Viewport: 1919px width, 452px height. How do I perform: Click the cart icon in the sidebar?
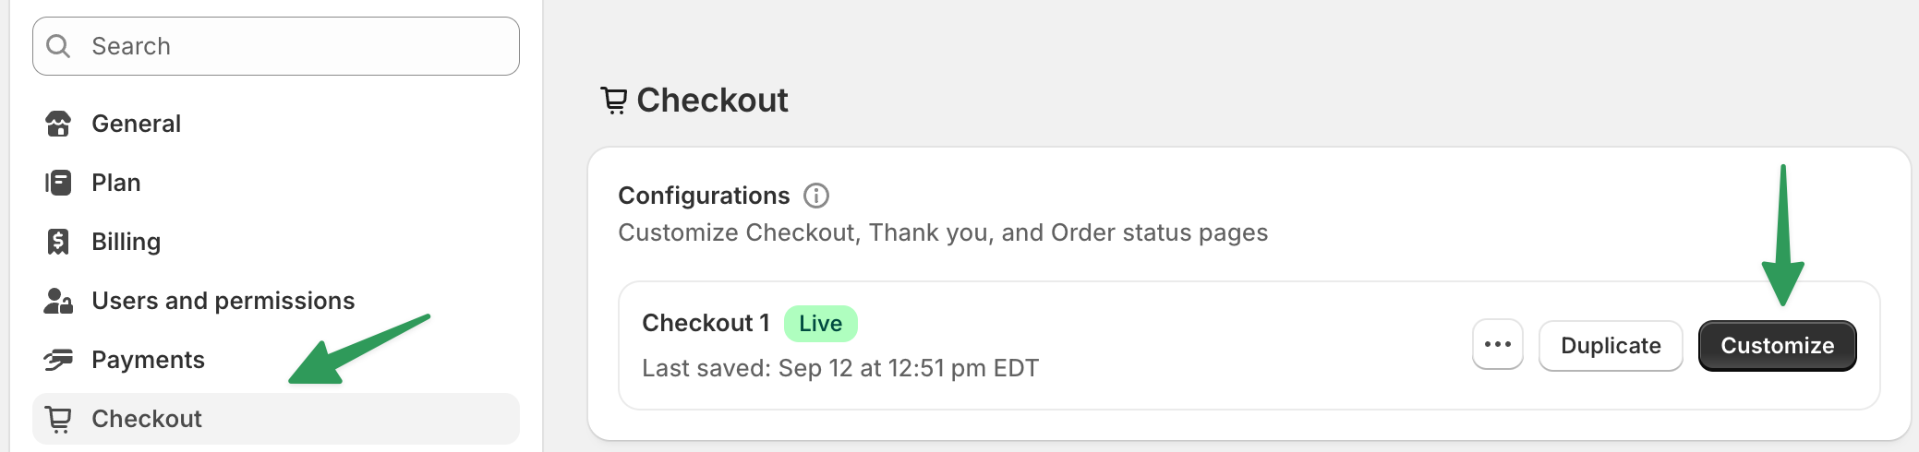58,420
